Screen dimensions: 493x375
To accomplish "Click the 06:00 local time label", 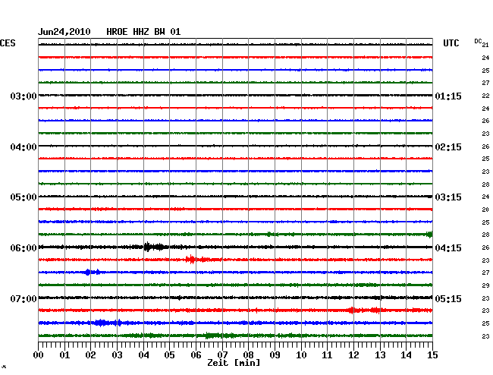I will 24,248.
